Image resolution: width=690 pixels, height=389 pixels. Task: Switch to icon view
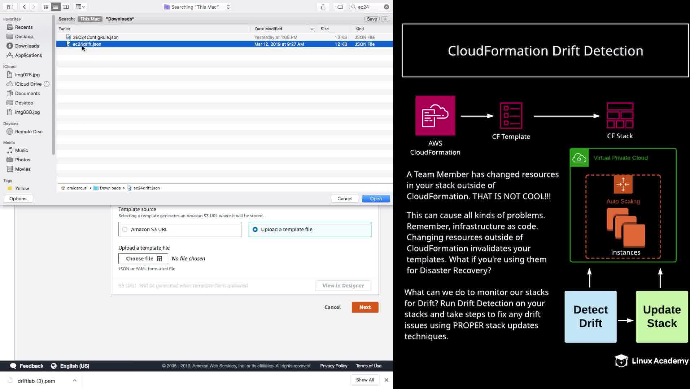pyautogui.click(x=46, y=7)
